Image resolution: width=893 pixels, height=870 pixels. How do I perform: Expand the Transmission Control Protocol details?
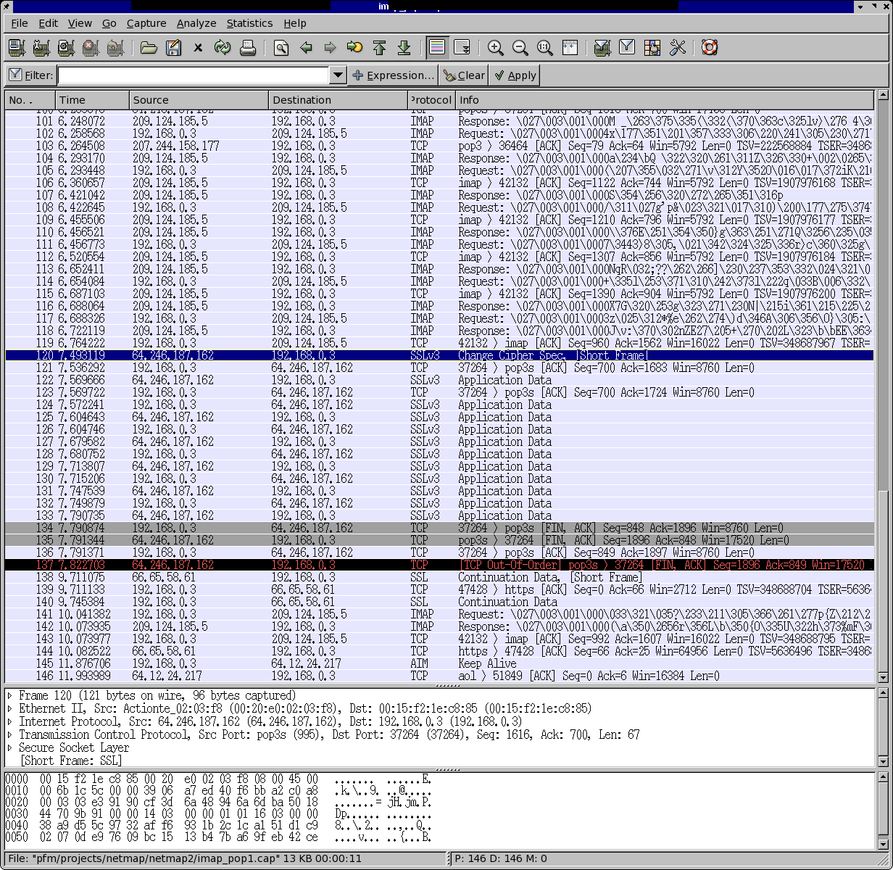pos(10,734)
